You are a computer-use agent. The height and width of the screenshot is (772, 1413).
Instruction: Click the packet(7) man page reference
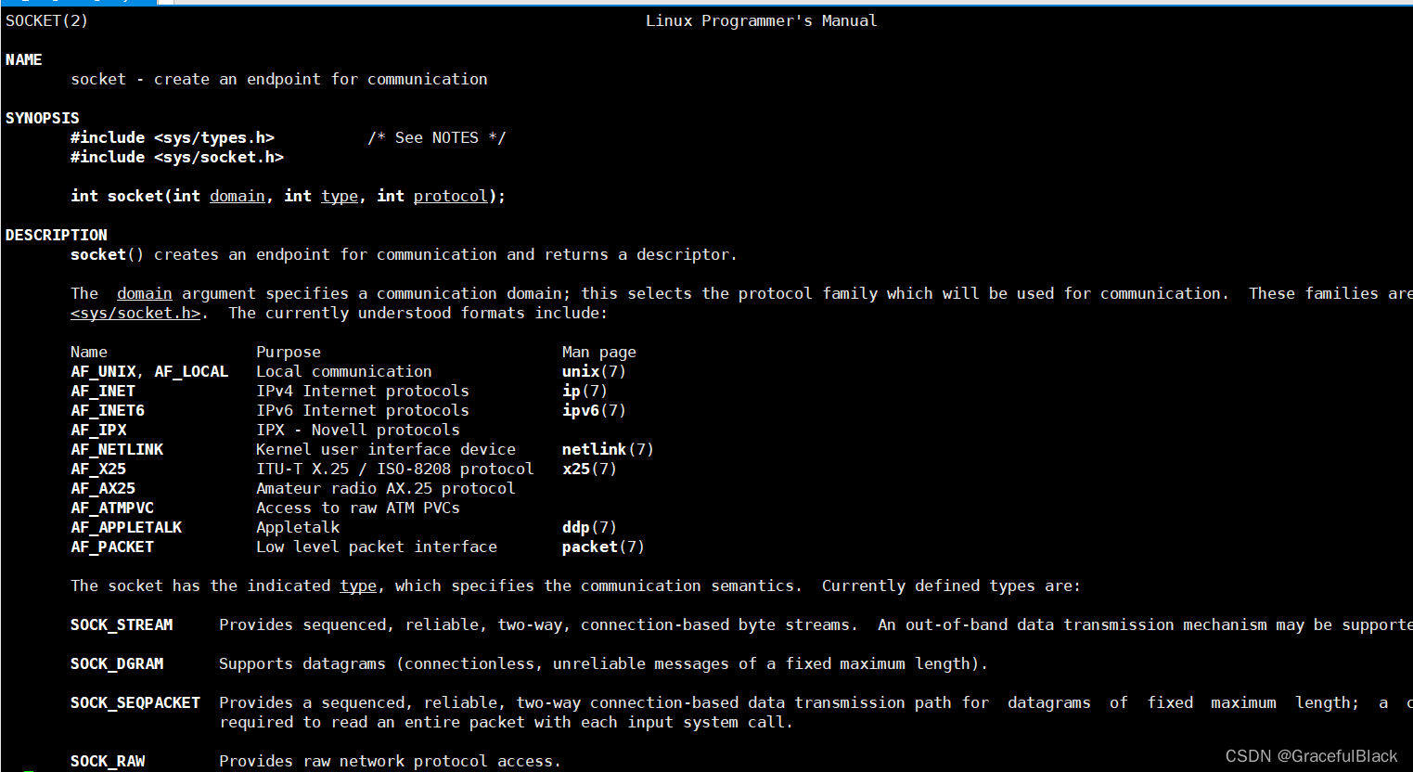(x=604, y=547)
